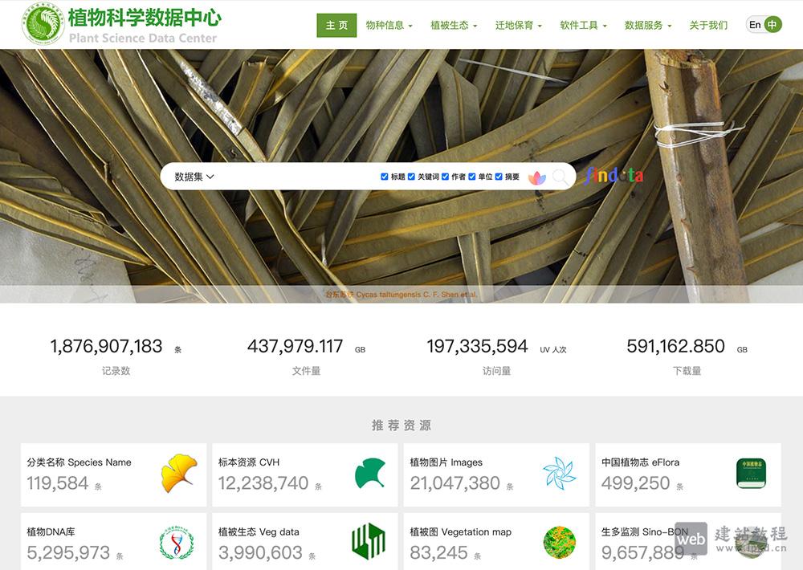Switch to the 主页 tab
The image size is (803, 570).
pyautogui.click(x=336, y=25)
